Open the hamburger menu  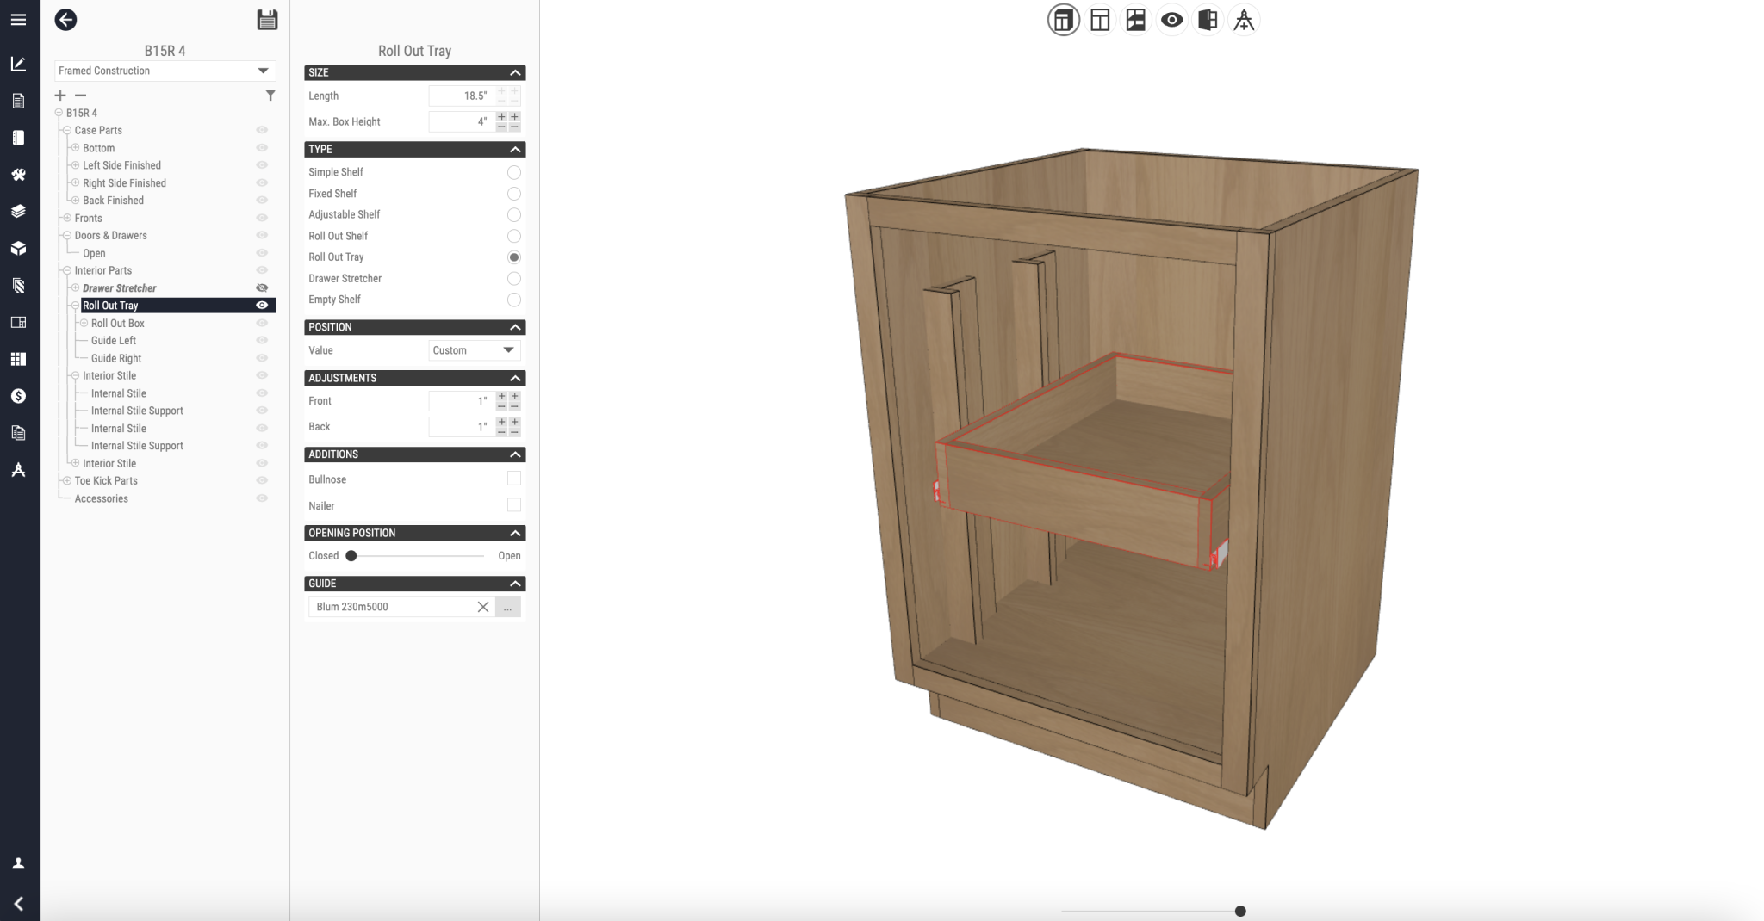(18, 20)
